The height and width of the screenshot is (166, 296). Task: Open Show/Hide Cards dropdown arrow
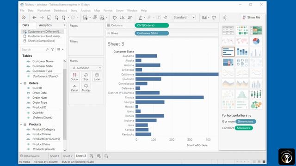coord(209,18)
